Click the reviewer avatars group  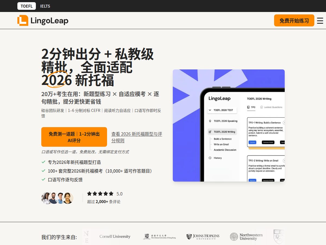[57, 198]
